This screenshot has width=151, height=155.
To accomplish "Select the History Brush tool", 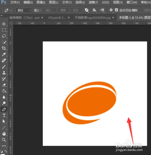I will coord(4,79).
